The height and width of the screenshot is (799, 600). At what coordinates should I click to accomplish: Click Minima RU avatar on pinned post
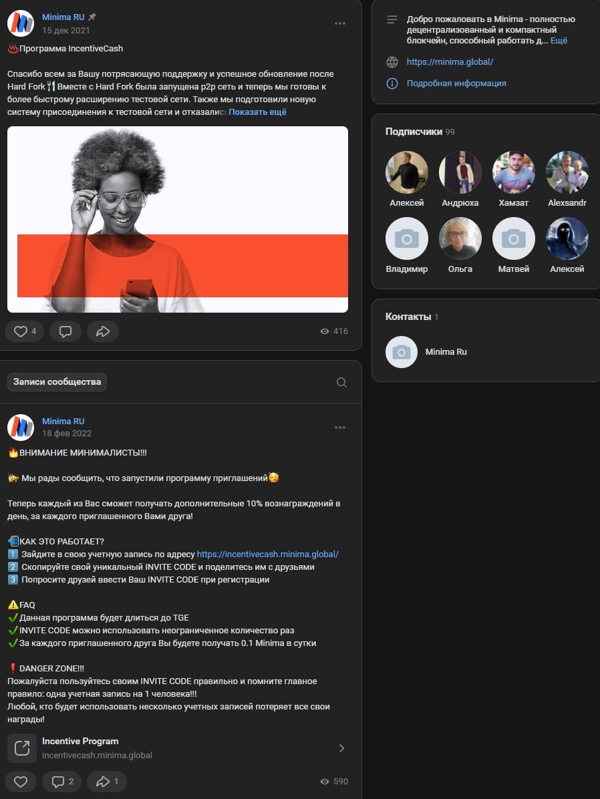[21, 23]
